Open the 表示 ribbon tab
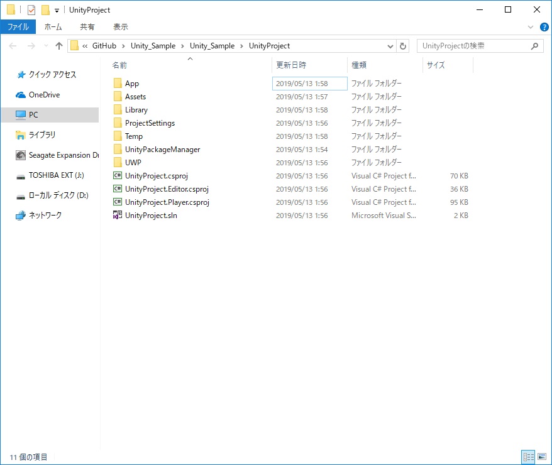 coord(121,27)
